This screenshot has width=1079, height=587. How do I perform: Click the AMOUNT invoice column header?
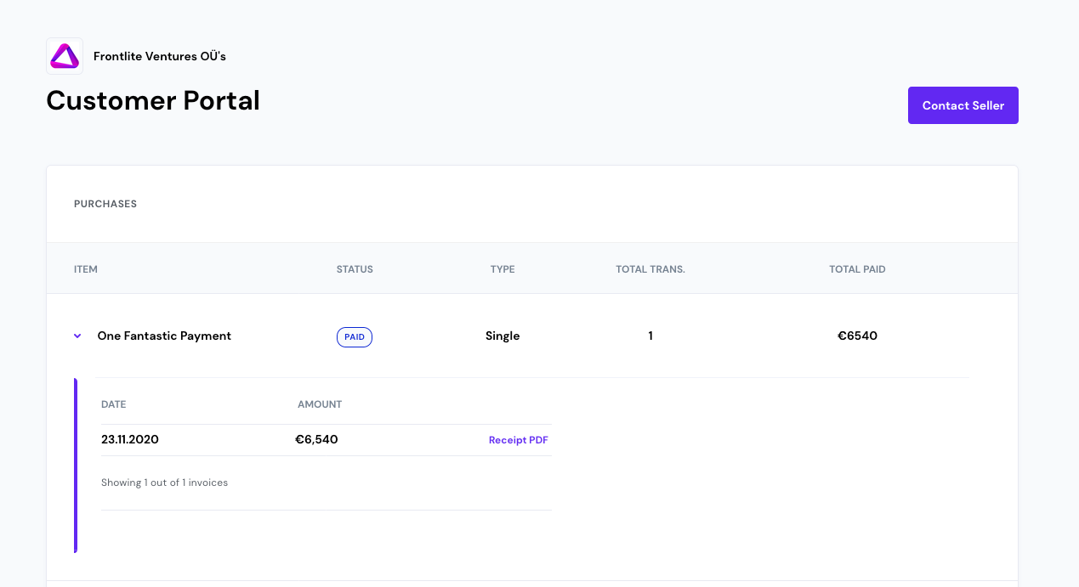[x=320, y=404]
